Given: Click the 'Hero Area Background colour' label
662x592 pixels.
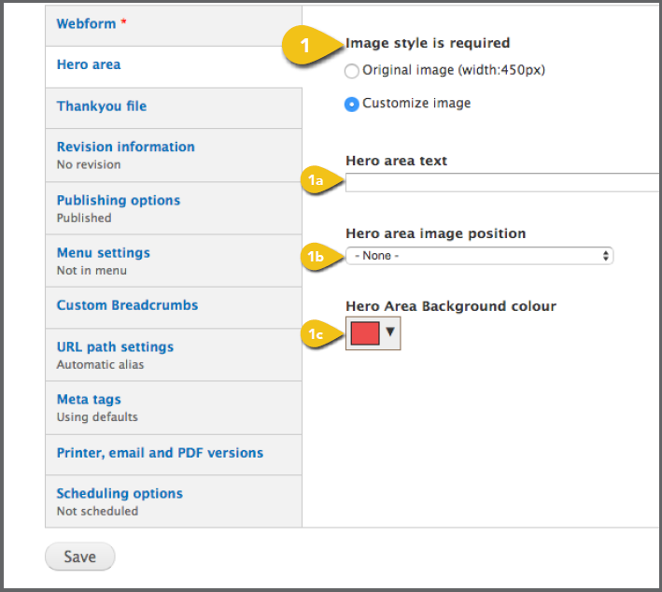Looking at the screenshot, I should (x=451, y=306).
